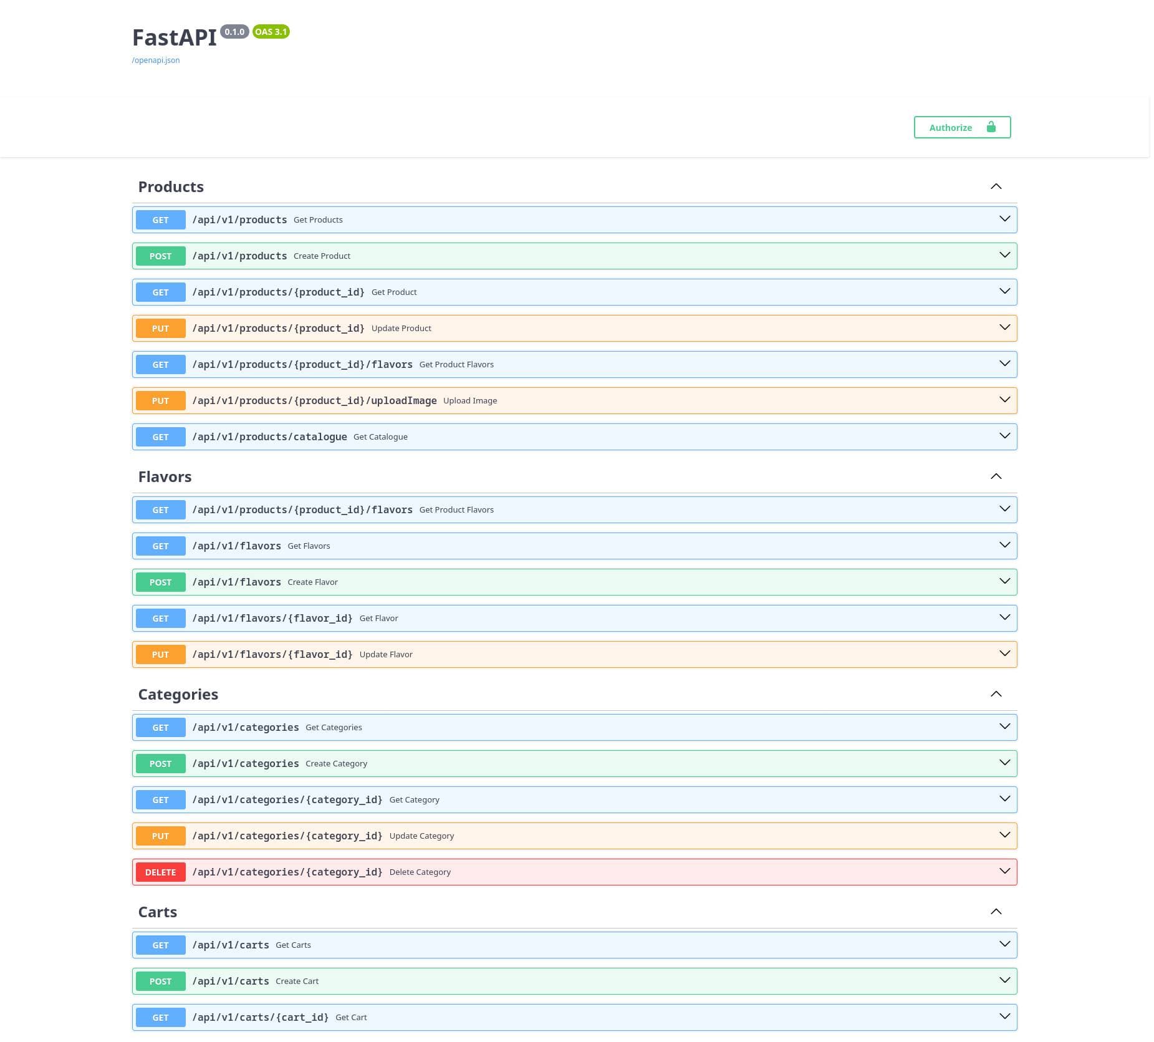Image resolution: width=1154 pixels, height=1042 pixels.
Task: Click PUT badge for Upload Image
Action: coord(161,401)
